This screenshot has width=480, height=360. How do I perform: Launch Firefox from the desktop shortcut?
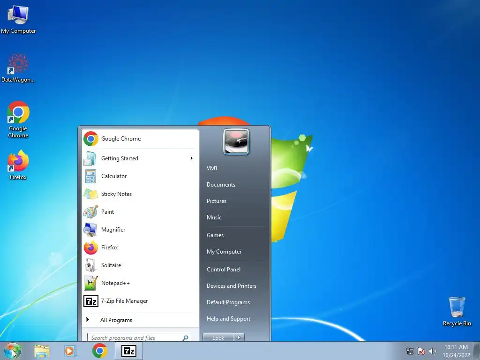(x=18, y=165)
